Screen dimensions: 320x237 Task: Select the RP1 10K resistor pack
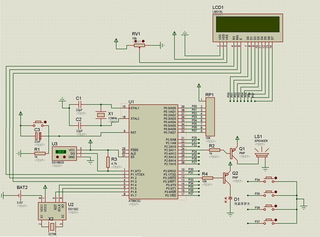[x=210, y=117]
